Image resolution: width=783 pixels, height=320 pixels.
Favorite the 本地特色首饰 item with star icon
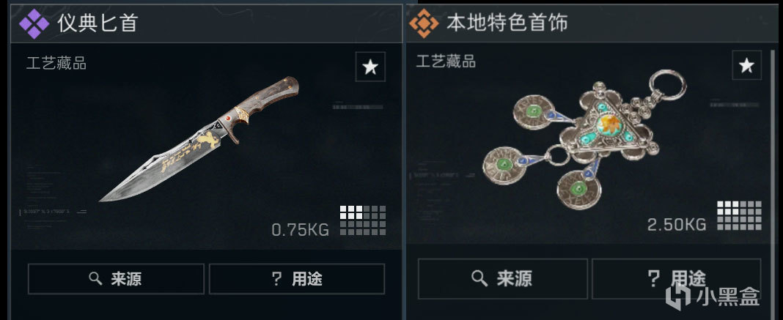(x=746, y=64)
